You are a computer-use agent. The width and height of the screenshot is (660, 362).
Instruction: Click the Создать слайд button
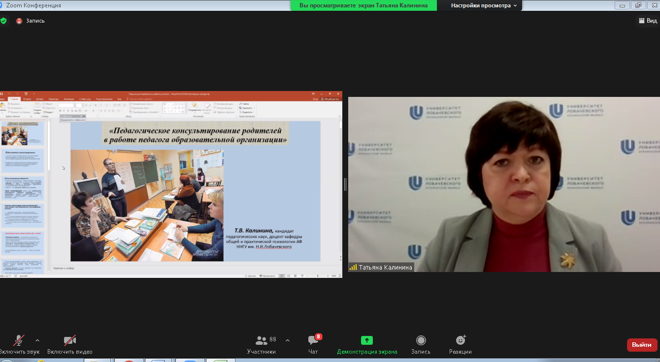pyautogui.click(x=37, y=108)
